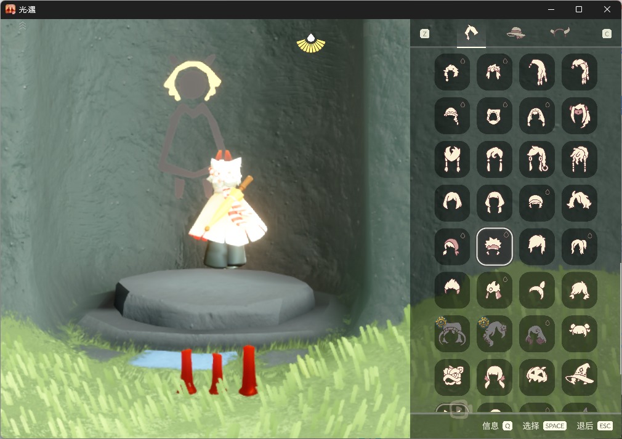Select the crescent whale-tail hairstyle

pyautogui.click(x=537, y=290)
